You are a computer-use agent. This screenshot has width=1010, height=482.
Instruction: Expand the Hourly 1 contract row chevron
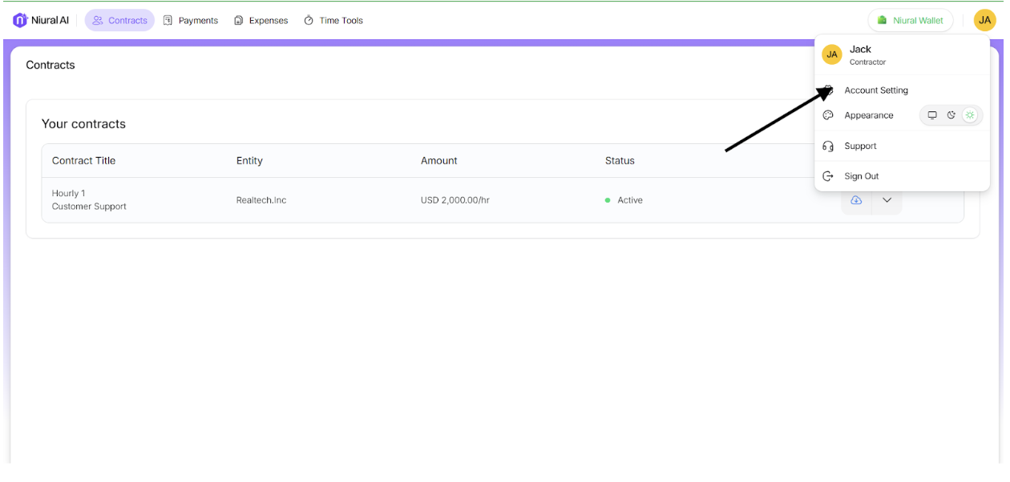(x=887, y=200)
